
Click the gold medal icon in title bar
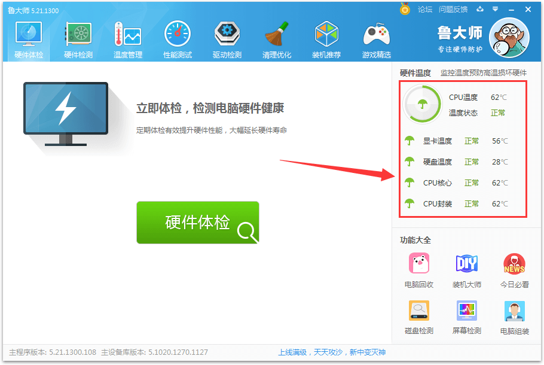(x=405, y=9)
